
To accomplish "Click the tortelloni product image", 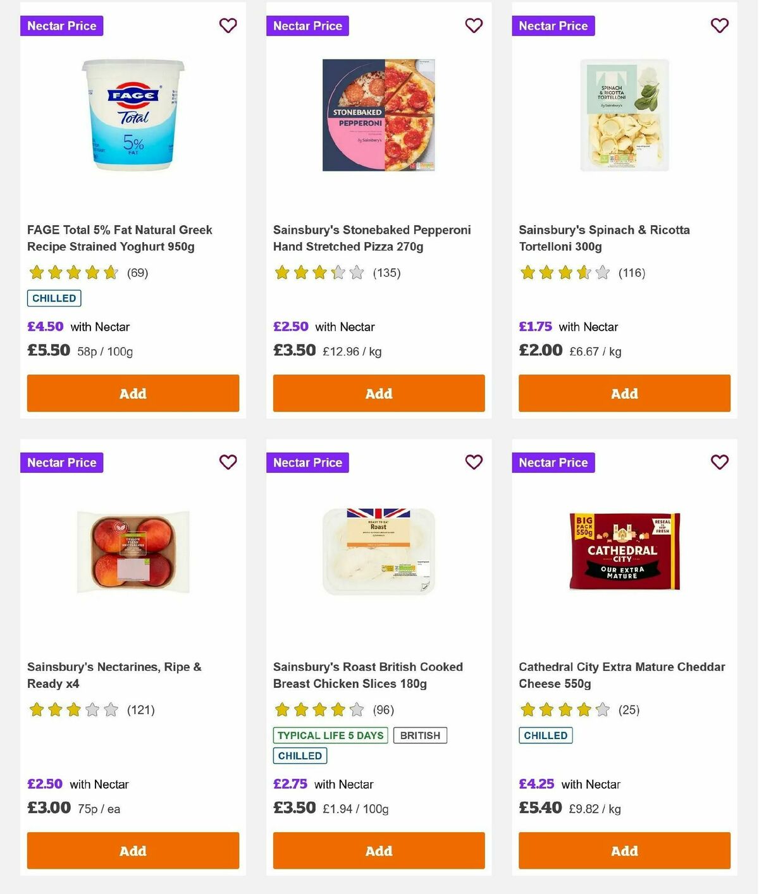I will [624, 115].
